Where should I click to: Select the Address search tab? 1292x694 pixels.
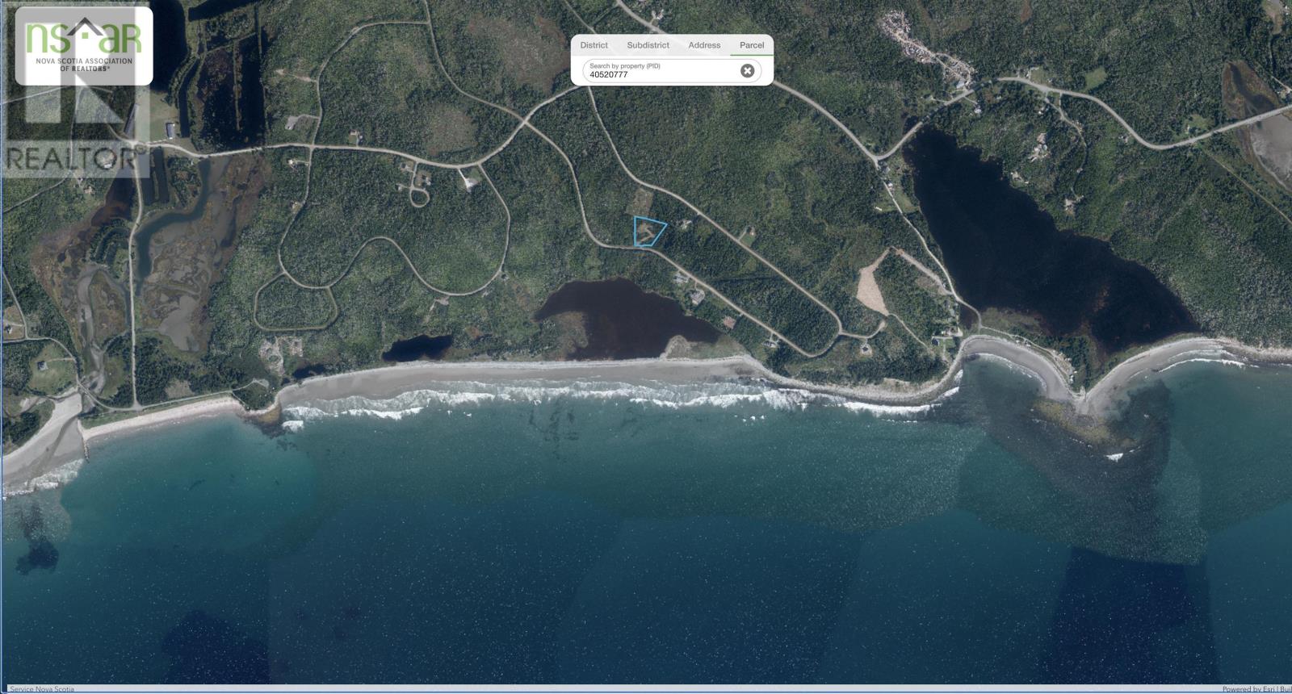[704, 45]
